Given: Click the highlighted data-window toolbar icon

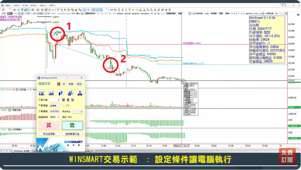Looking at the screenshot, I should (x=93, y=10).
